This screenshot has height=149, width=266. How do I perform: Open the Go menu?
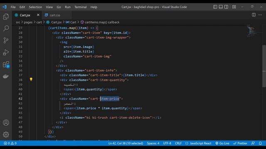59,7
